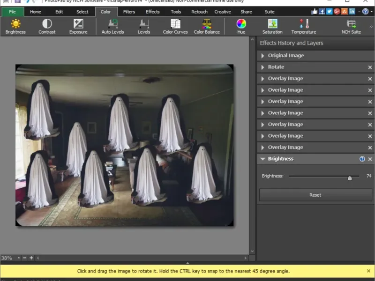The image size is (375, 281).
Task: Switch to the Tools tab
Action: [176, 12]
